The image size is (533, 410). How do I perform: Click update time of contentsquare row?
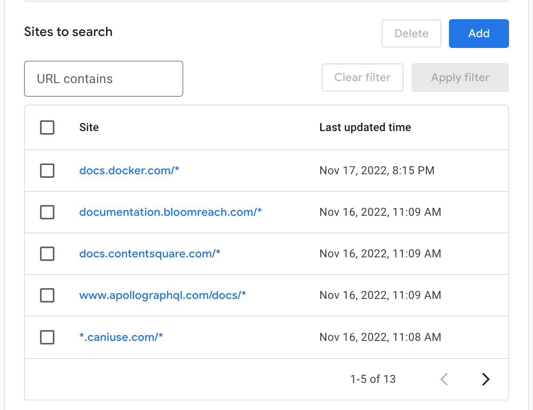click(380, 254)
